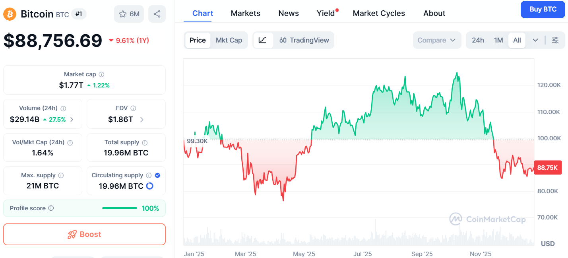
Task: Select the line chart icon
Action: click(263, 40)
